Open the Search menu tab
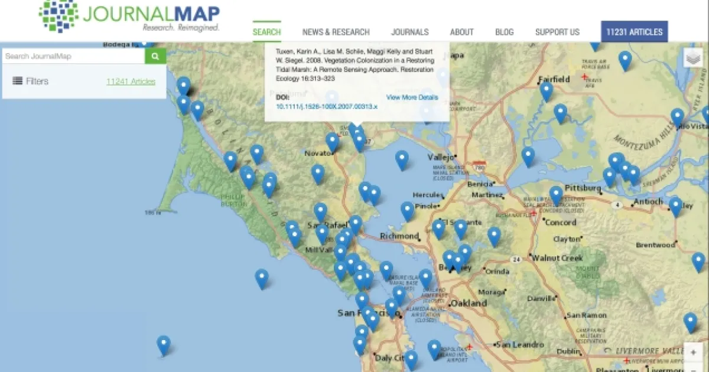This screenshot has height=372, width=709. coord(266,32)
